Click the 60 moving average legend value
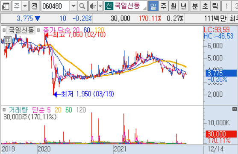238x154 pixels. [x=87, y=30]
